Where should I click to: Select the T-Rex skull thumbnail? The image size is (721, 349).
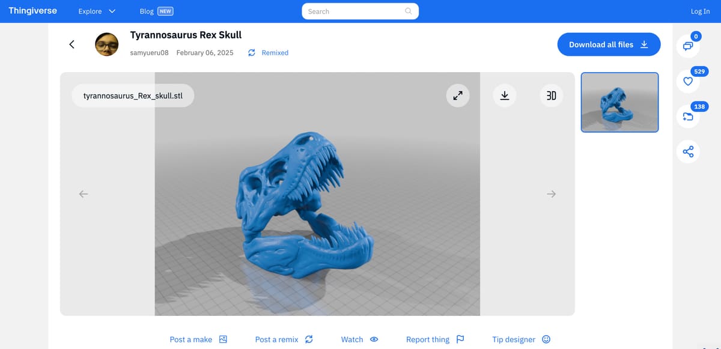[x=619, y=102]
